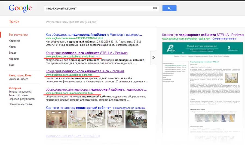
Task: Select 'Интернет' filter in sidebar
Action: coord(15,88)
